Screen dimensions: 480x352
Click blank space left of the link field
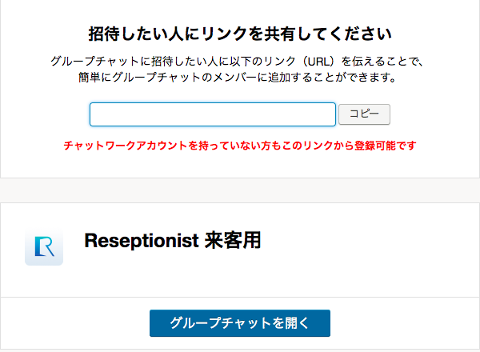point(48,114)
